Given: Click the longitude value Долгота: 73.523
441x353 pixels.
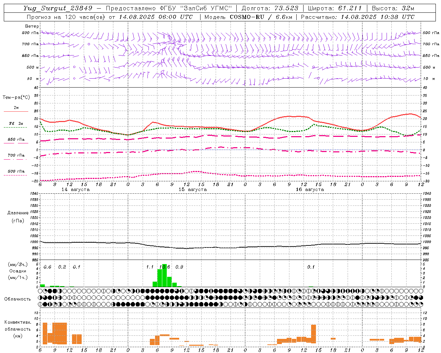Looking at the screenshot, I should (x=270, y=8).
